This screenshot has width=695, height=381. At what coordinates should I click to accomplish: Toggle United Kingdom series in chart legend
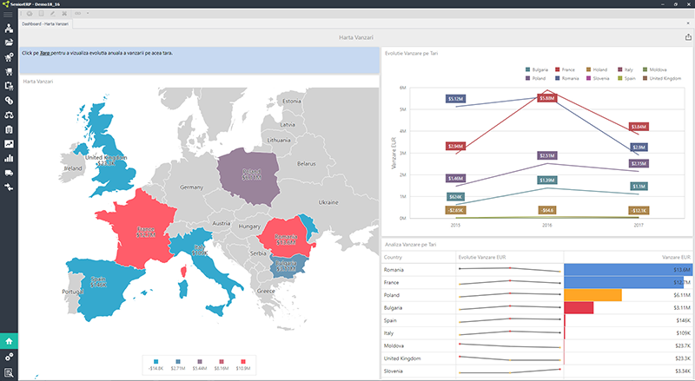pyautogui.click(x=662, y=78)
